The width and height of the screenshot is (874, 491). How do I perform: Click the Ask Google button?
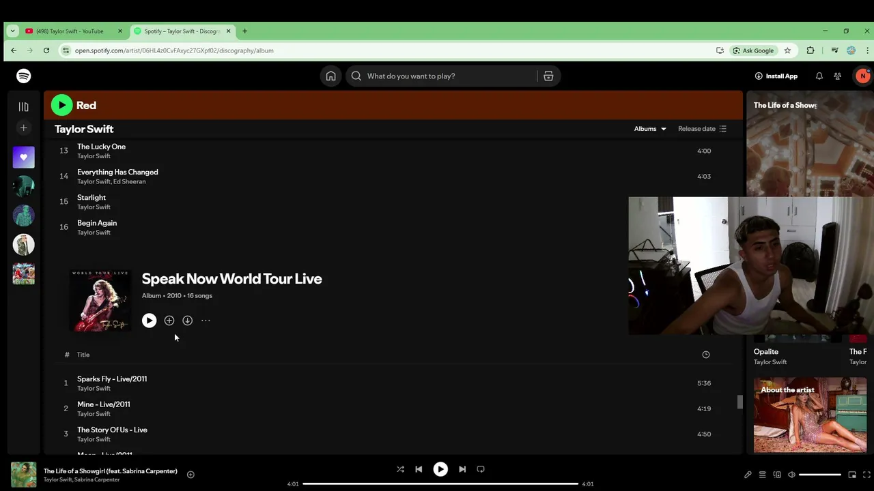(753, 50)
